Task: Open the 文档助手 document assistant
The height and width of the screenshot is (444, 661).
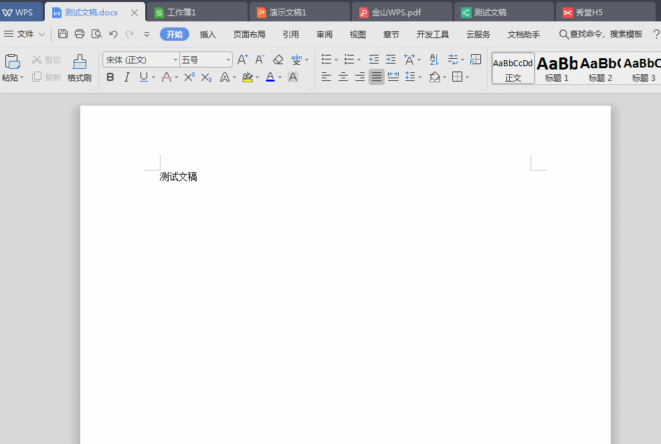Action: tap(524, 35)
